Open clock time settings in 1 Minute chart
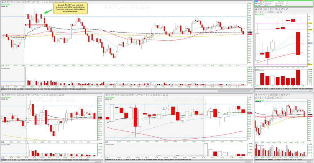Screen dimensions: 314x163 pos(38,2)
